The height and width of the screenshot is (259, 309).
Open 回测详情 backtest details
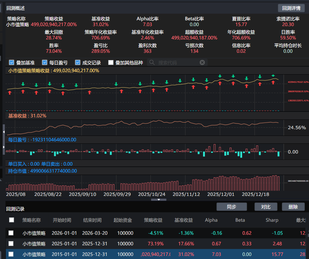pyautogui.click(x=291, y=8)
